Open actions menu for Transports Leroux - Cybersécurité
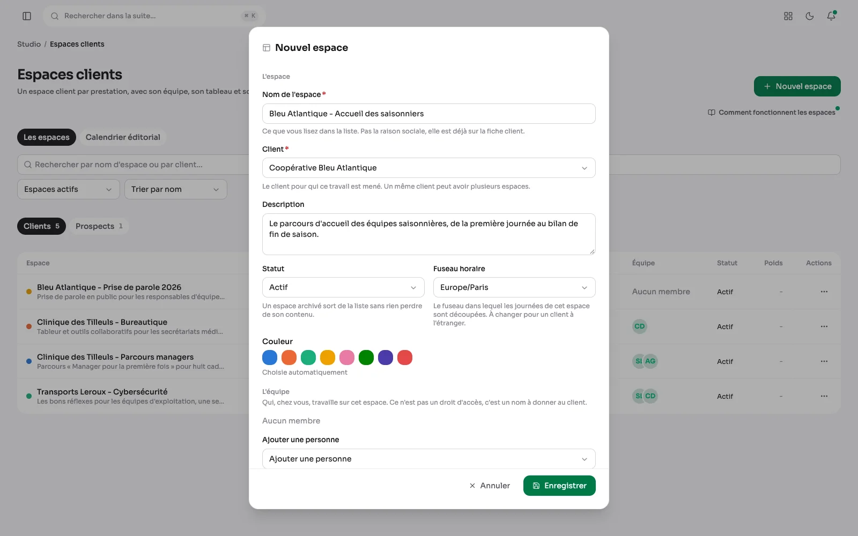Screen dimensions: 858x536 824,396
